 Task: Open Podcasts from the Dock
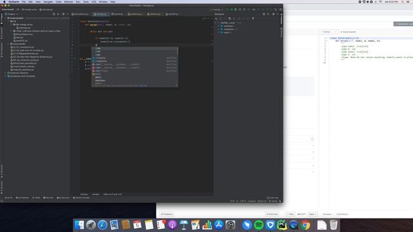pyautogui.click(x=172, y=225)
